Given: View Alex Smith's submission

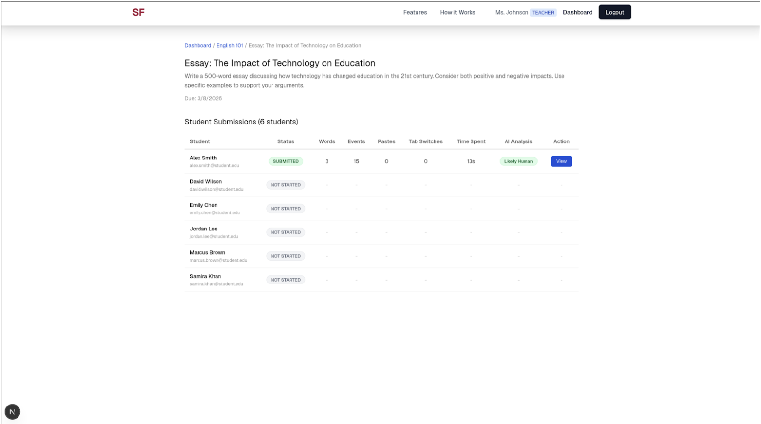Looking at the screenshot, I should [x=561, y=161].
